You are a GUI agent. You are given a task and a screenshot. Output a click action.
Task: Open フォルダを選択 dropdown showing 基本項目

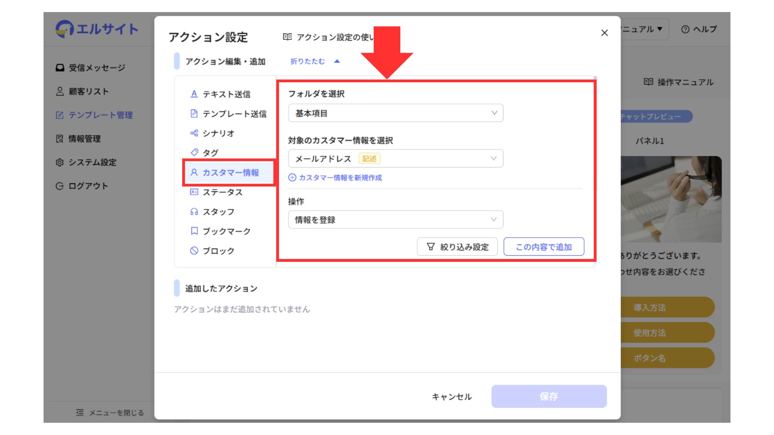[x=395, y=113]
